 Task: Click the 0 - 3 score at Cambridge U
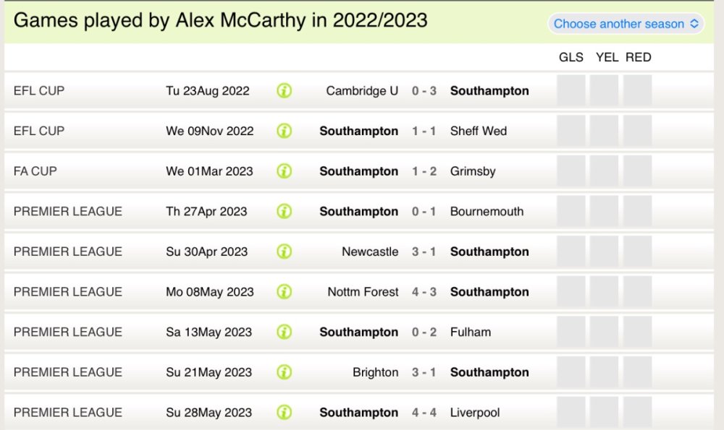tap(424, 91)
